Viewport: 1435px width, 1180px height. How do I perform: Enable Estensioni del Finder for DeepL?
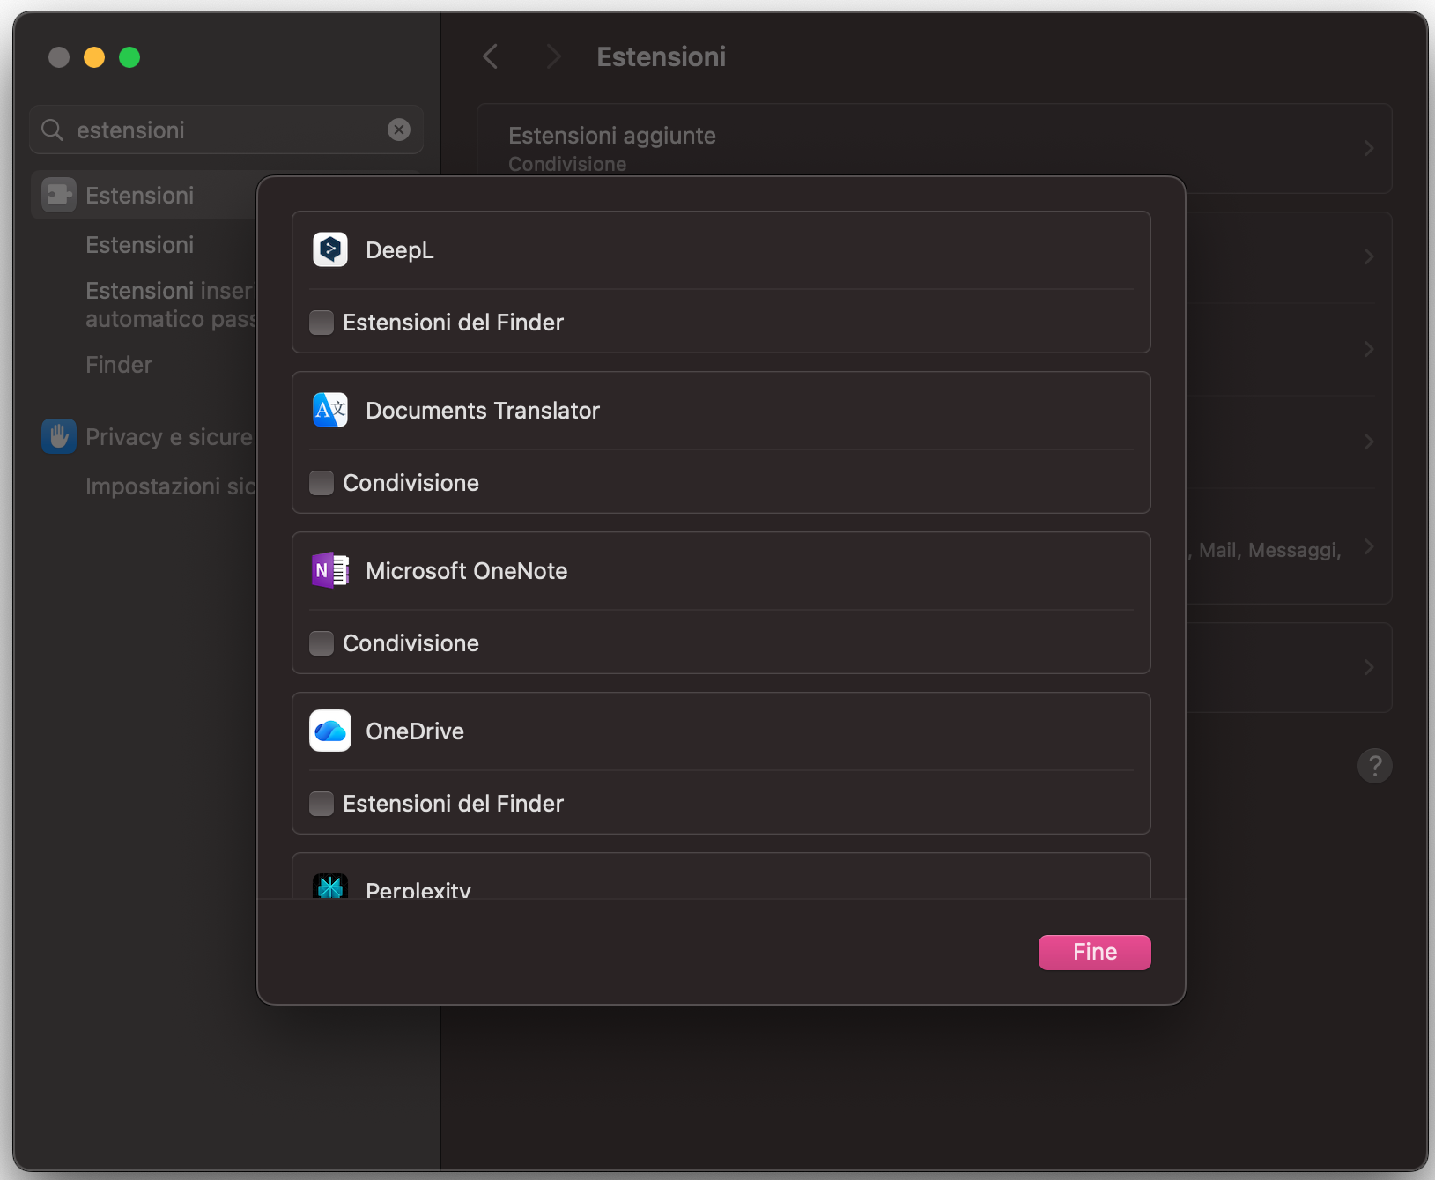tap(322, 323)
